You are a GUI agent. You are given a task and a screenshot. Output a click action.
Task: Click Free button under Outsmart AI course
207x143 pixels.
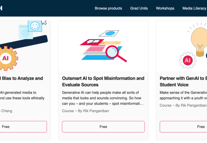(x=103, y=127)
